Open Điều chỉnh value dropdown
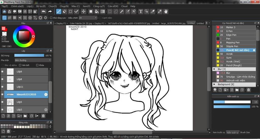Image resolution: width=260 pixels, height=139 pixels. (x=88, y=18)
